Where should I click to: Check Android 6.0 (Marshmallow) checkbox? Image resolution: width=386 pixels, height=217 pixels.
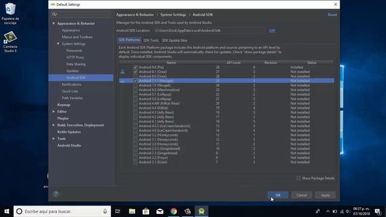[135, 90]
